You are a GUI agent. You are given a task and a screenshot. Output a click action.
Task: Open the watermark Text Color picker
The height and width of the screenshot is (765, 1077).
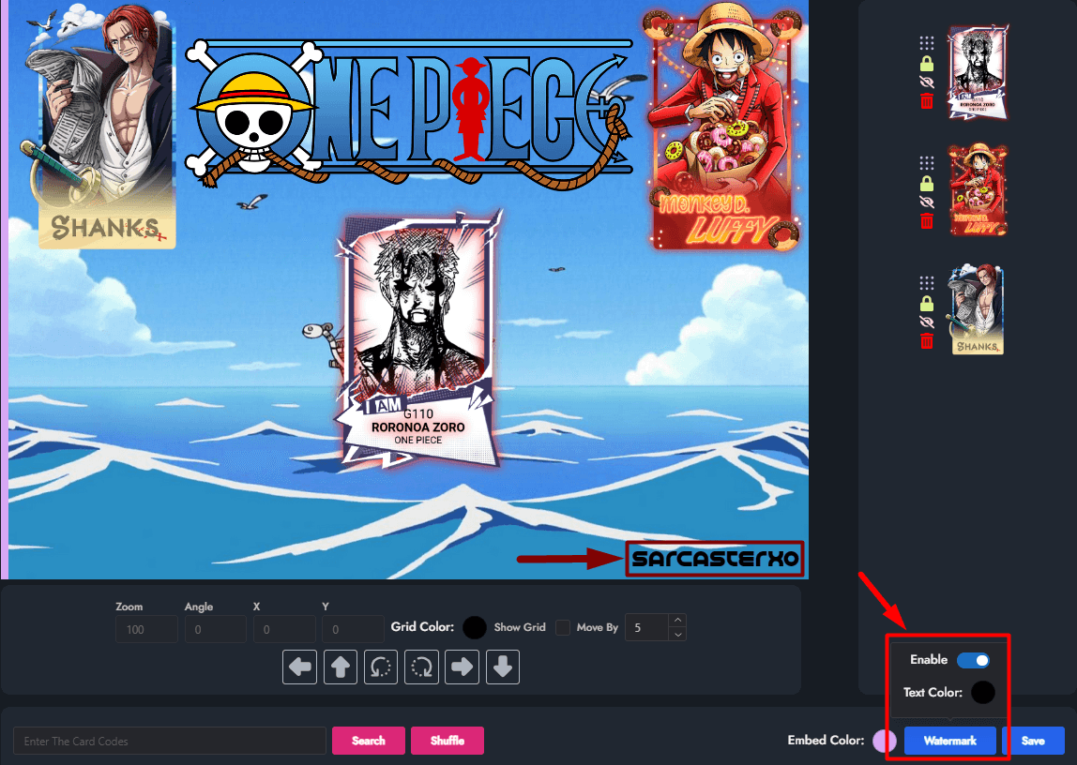pos(982,693)
